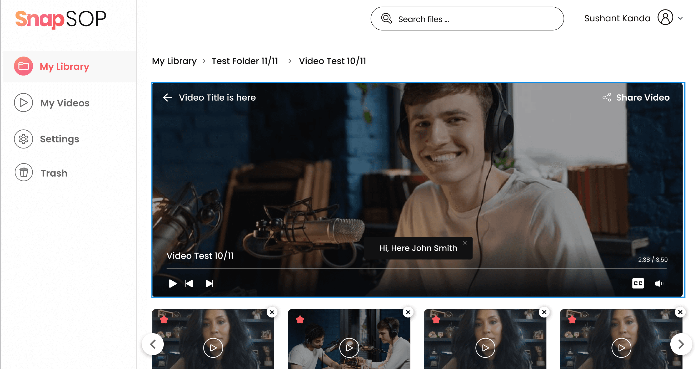The width and height of the screenshot is (698, 369).
Task: Play the main video
Action: (173, 284)
